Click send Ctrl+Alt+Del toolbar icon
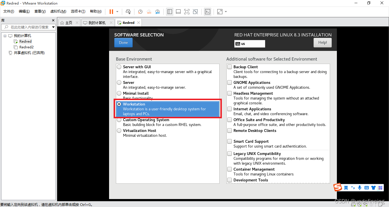This screenshot has height=207, width=389. point(128,12)
